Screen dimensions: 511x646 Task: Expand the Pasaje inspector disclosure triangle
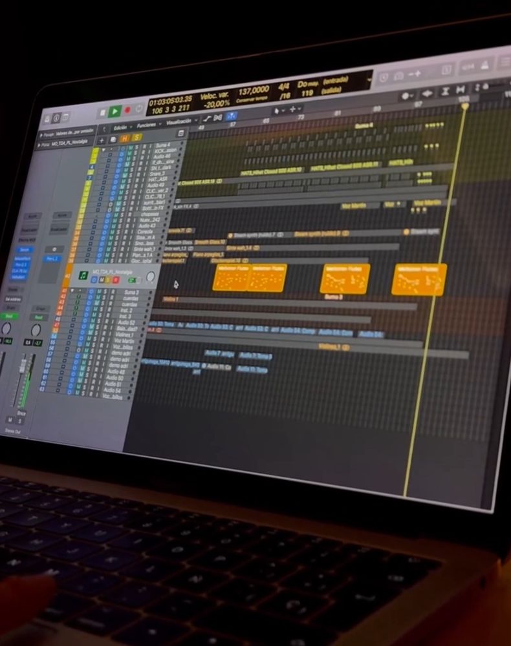point(41,135)
